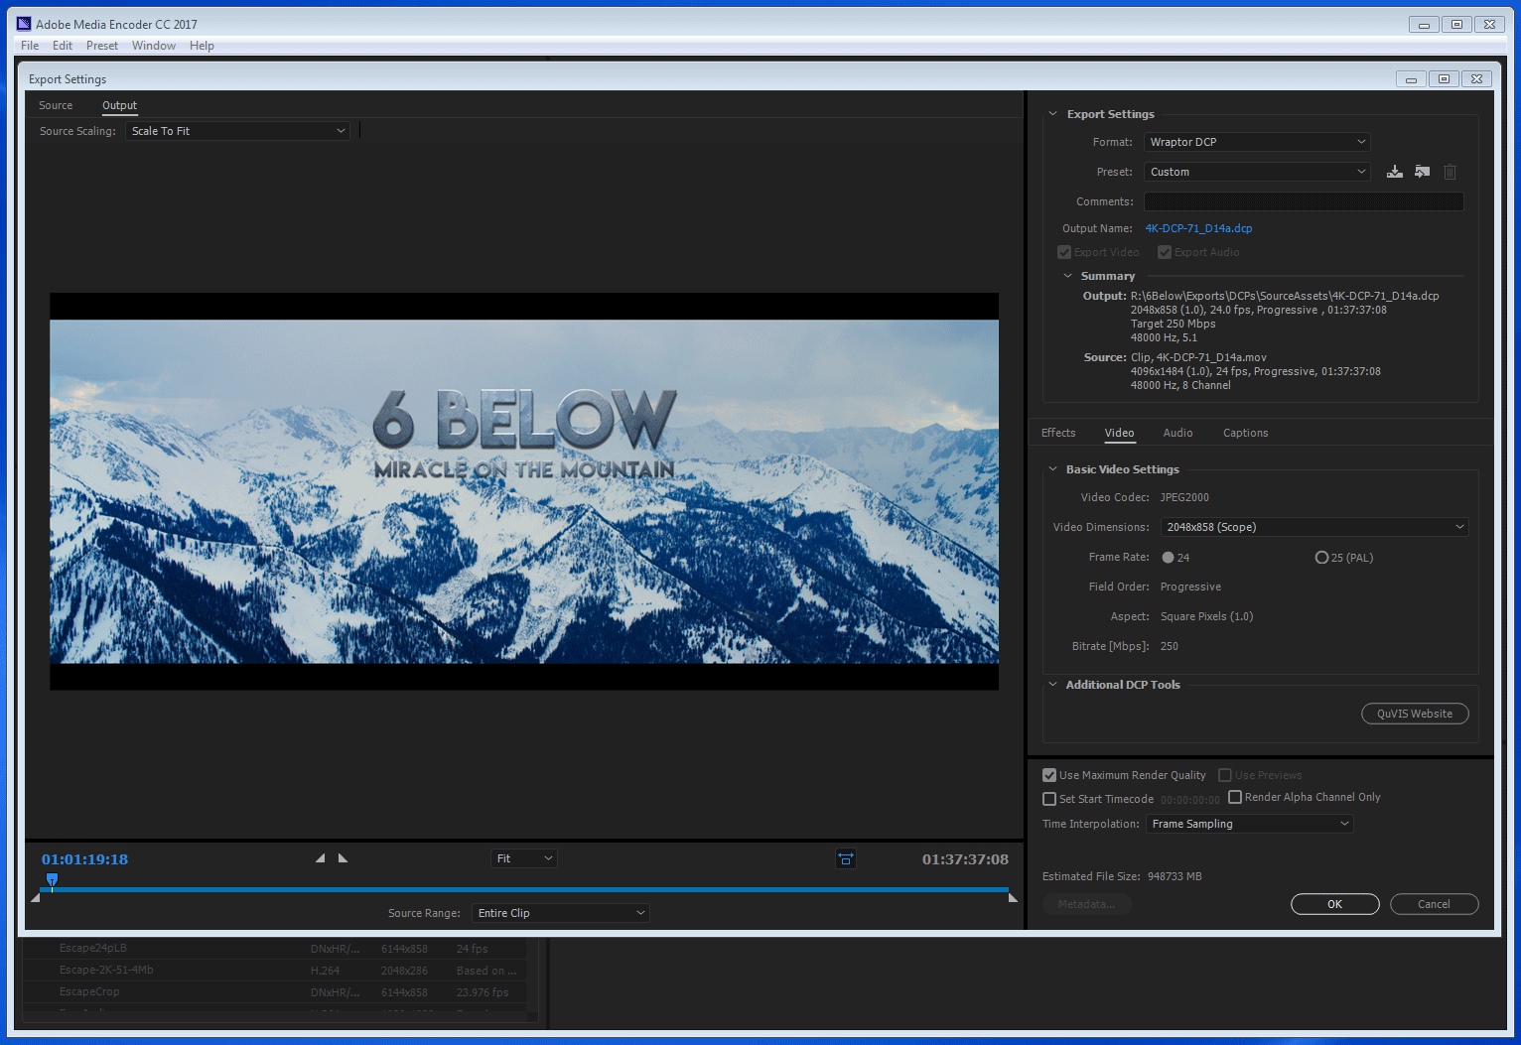Open the Source Range dropdown
The height and width of the screenshot is (1045, 1521).
point(561,913)
